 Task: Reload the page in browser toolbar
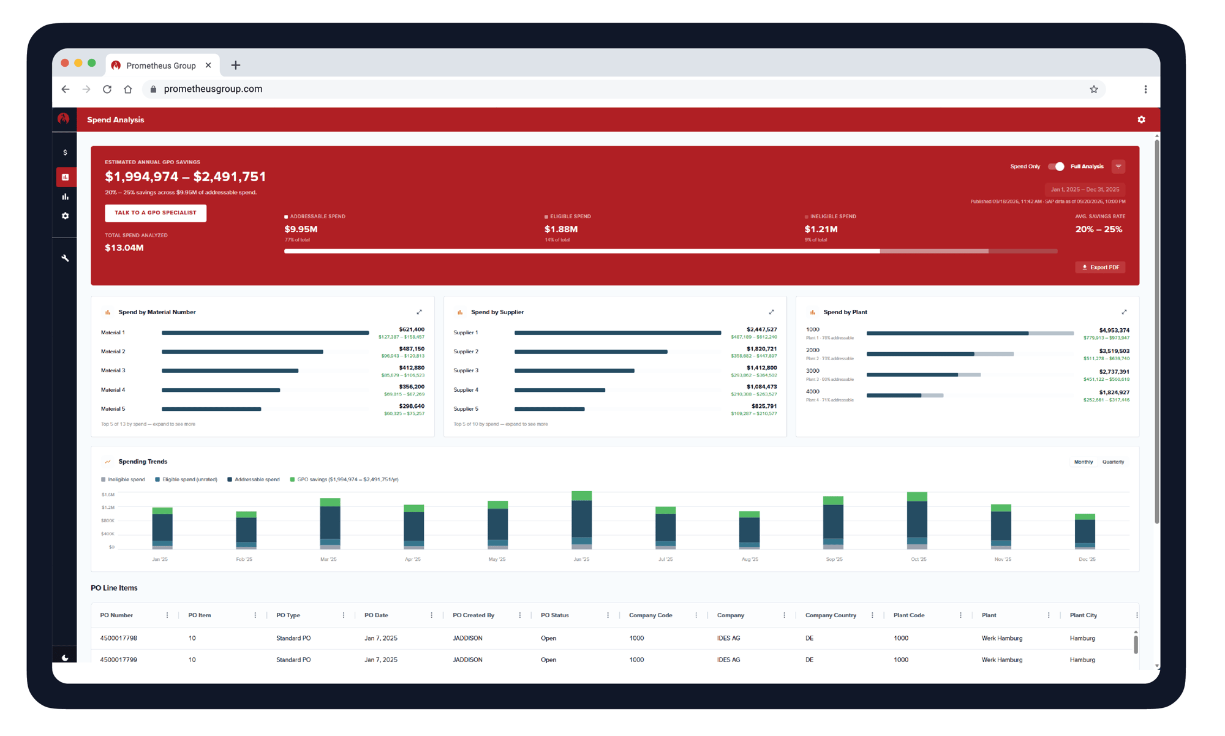[107, 89]
